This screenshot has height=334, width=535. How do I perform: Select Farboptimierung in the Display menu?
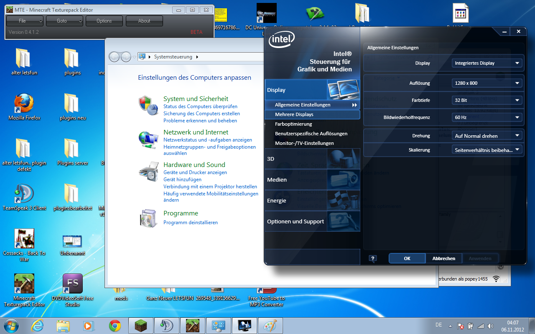(293, 124)
